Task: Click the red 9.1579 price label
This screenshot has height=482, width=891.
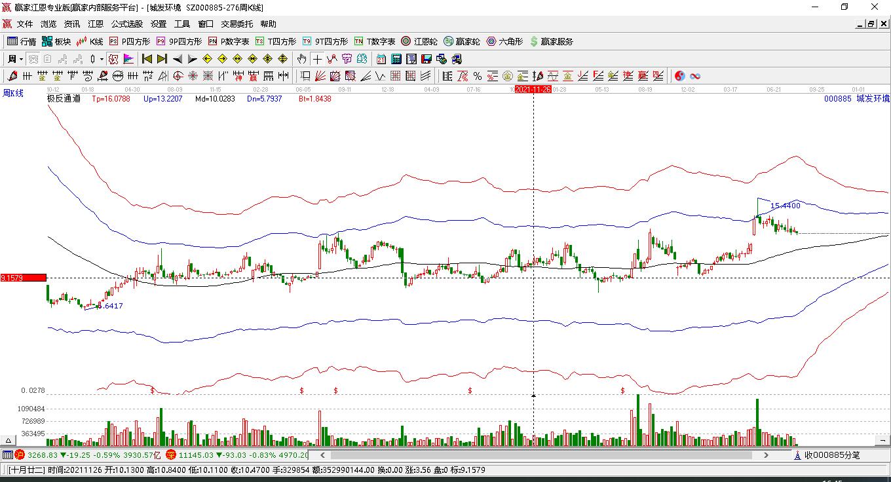Action: click(23, 278)
